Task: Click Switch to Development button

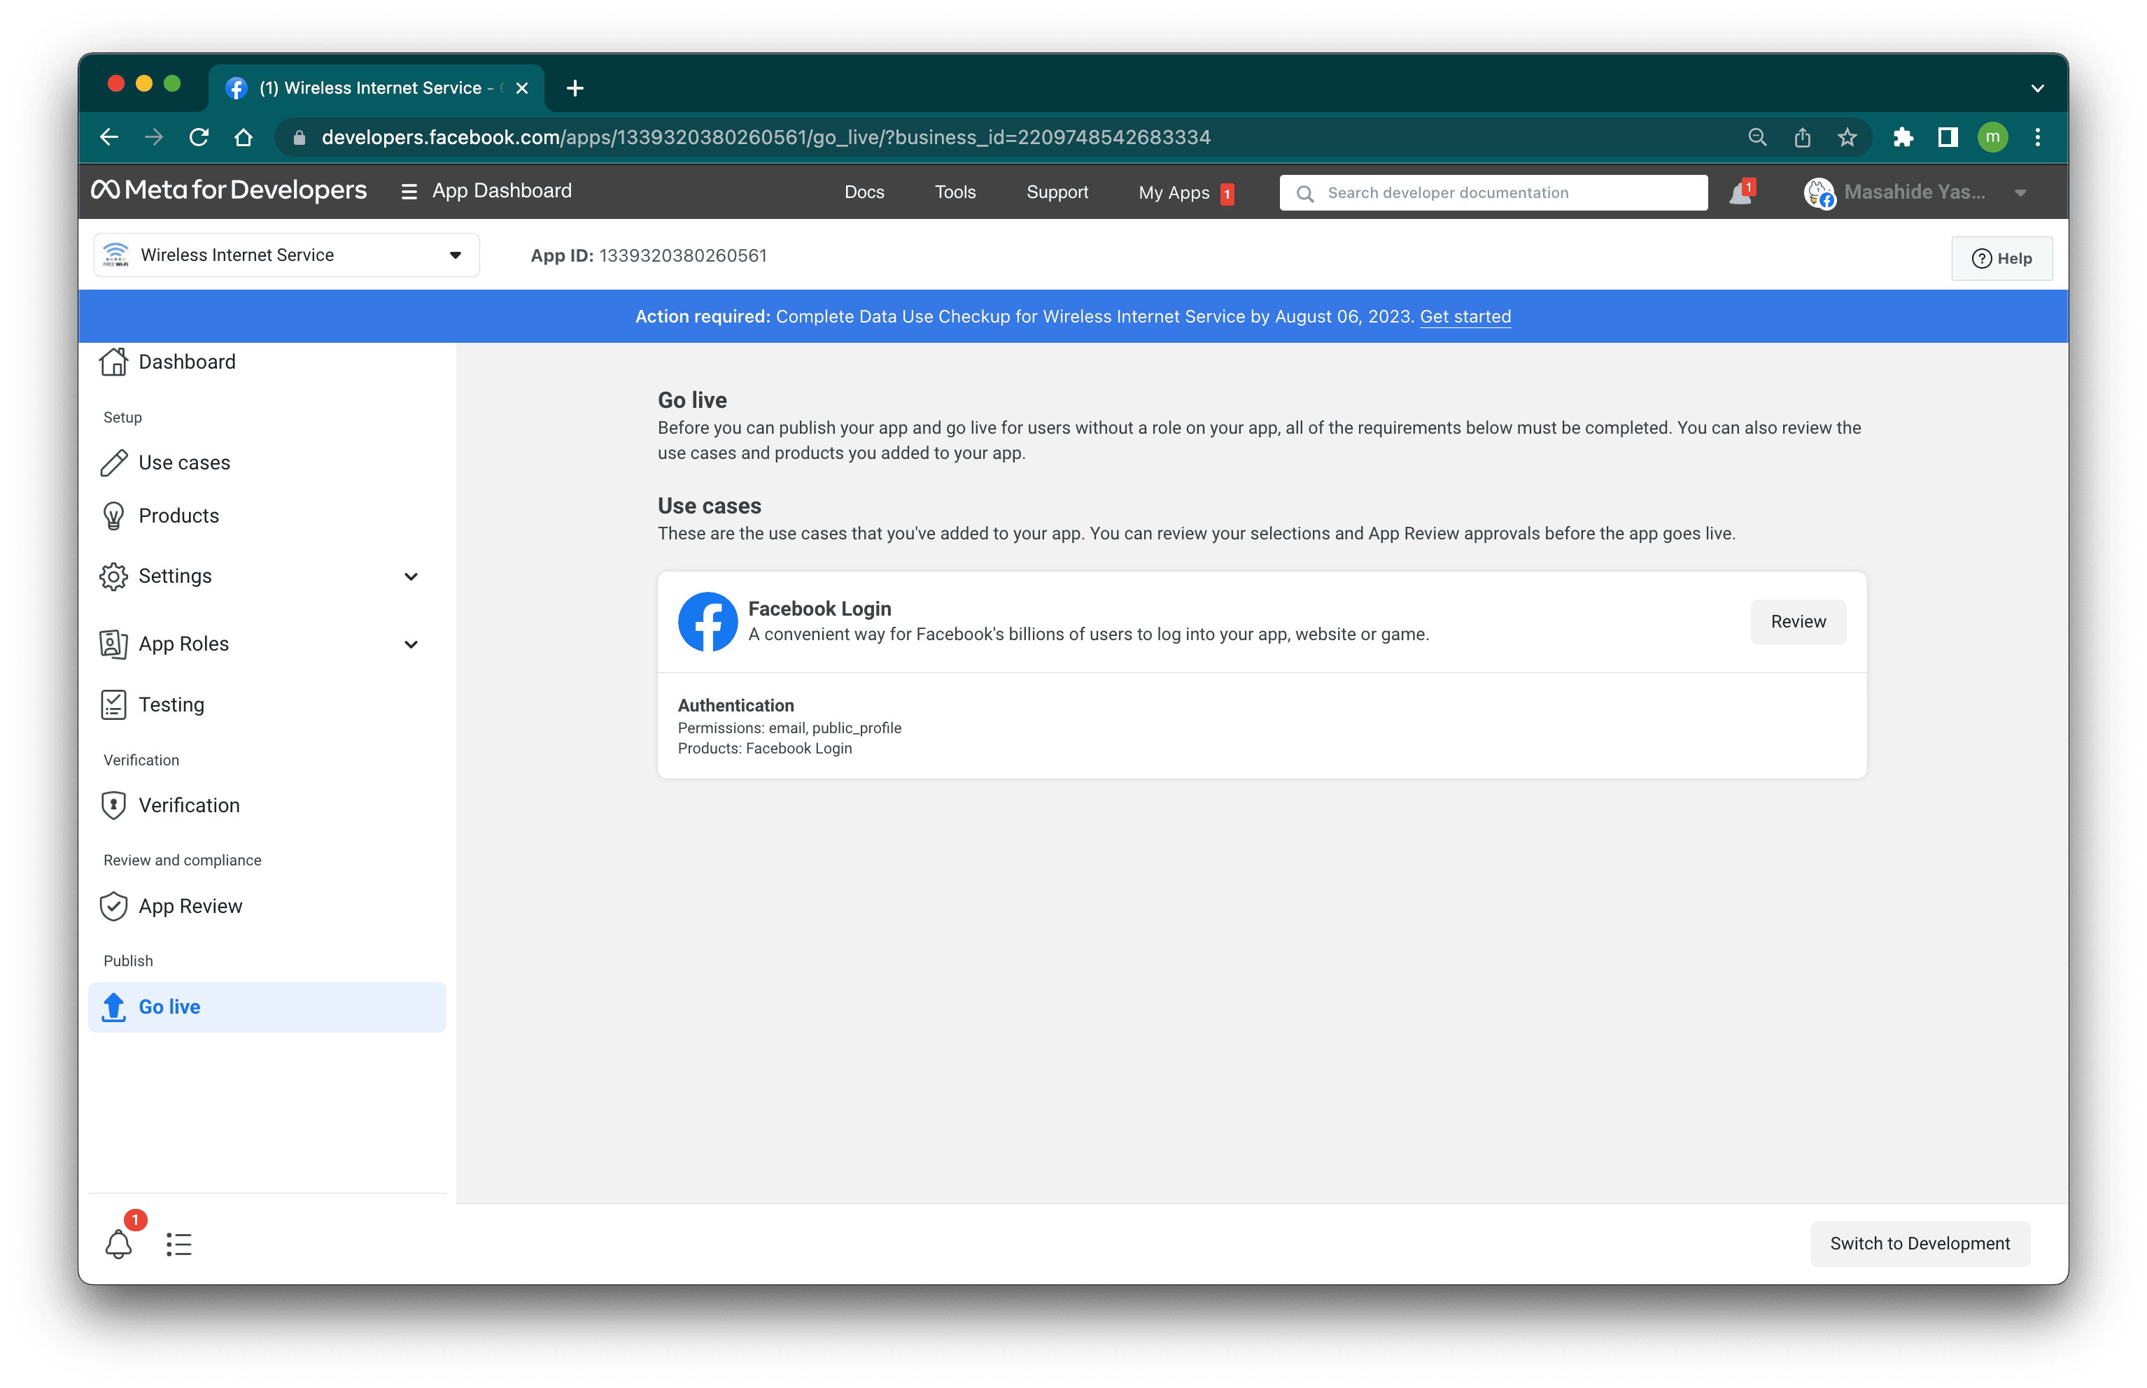Action: point(1919,1244)
